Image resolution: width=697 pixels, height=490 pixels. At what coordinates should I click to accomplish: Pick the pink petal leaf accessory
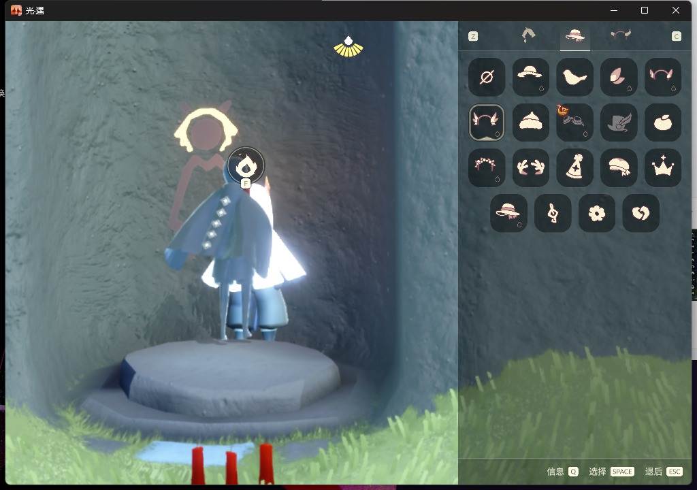[618, 77]
